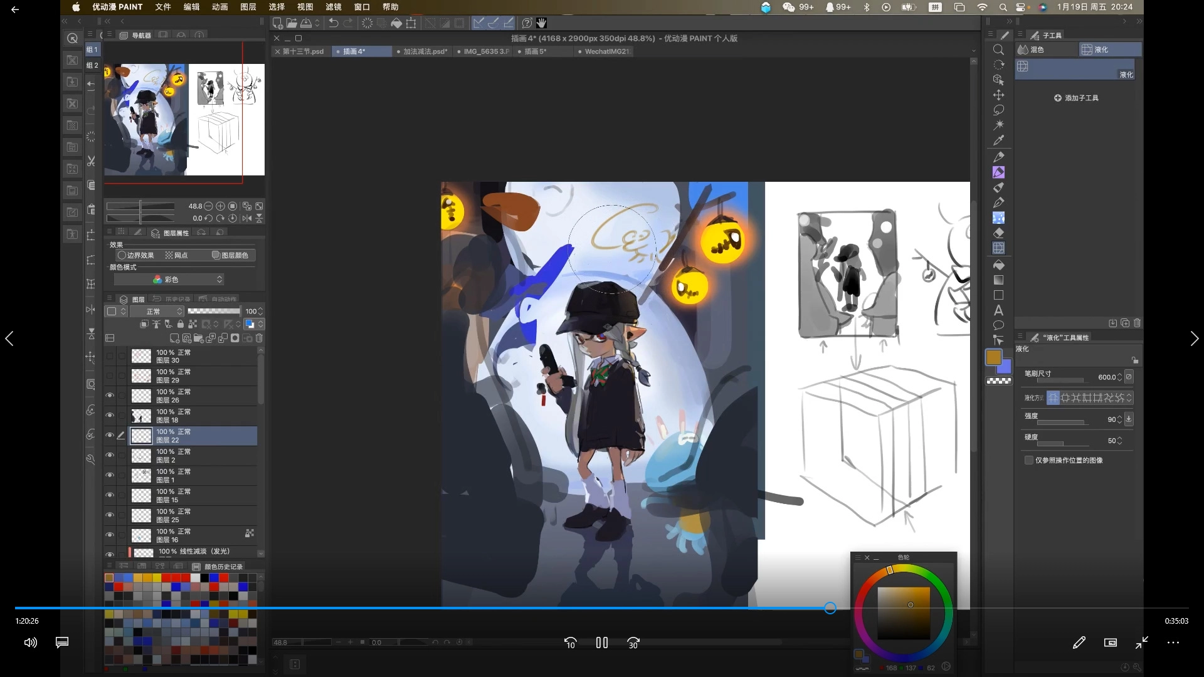Select the Eraser tool
1204x677 pixels.
[x=998, y=233]
